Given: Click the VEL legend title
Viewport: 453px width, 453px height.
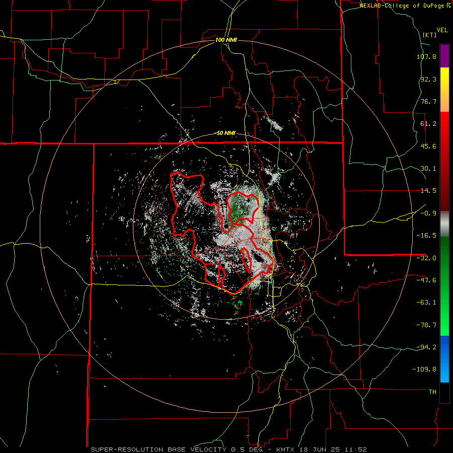Looking at the screenshot, I should (x=442, y=30).
